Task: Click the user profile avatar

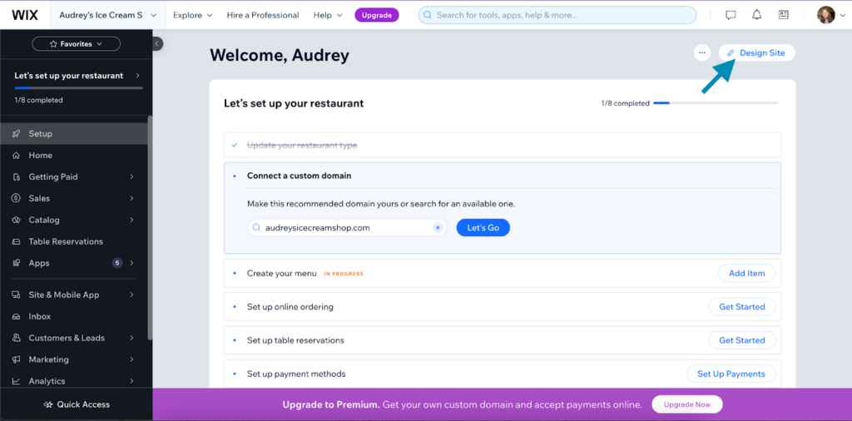Action: (x=825, y=15)
